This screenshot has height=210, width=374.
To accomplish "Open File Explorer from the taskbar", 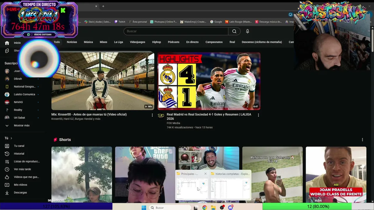I will 213,208.
